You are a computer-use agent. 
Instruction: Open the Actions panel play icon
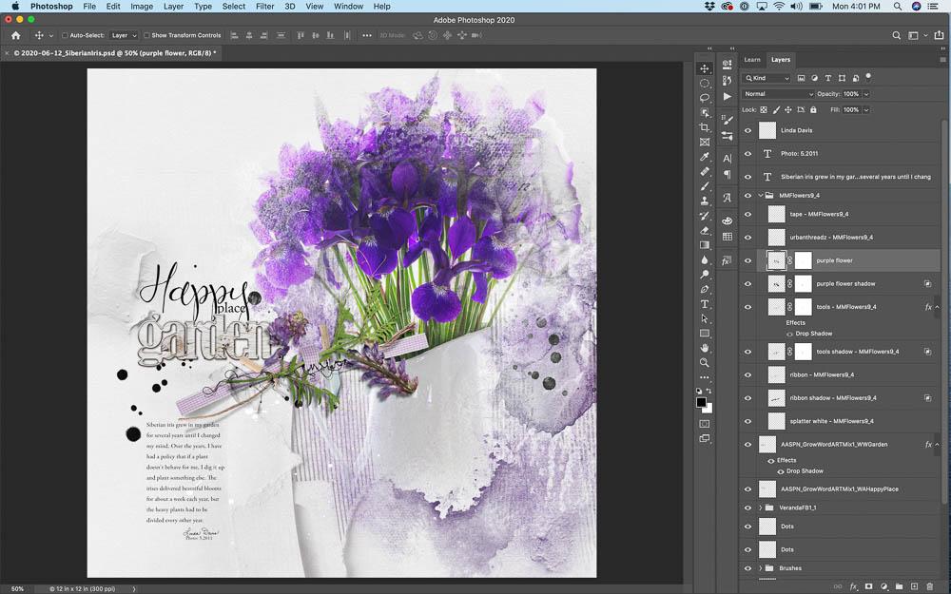[728, 96]
